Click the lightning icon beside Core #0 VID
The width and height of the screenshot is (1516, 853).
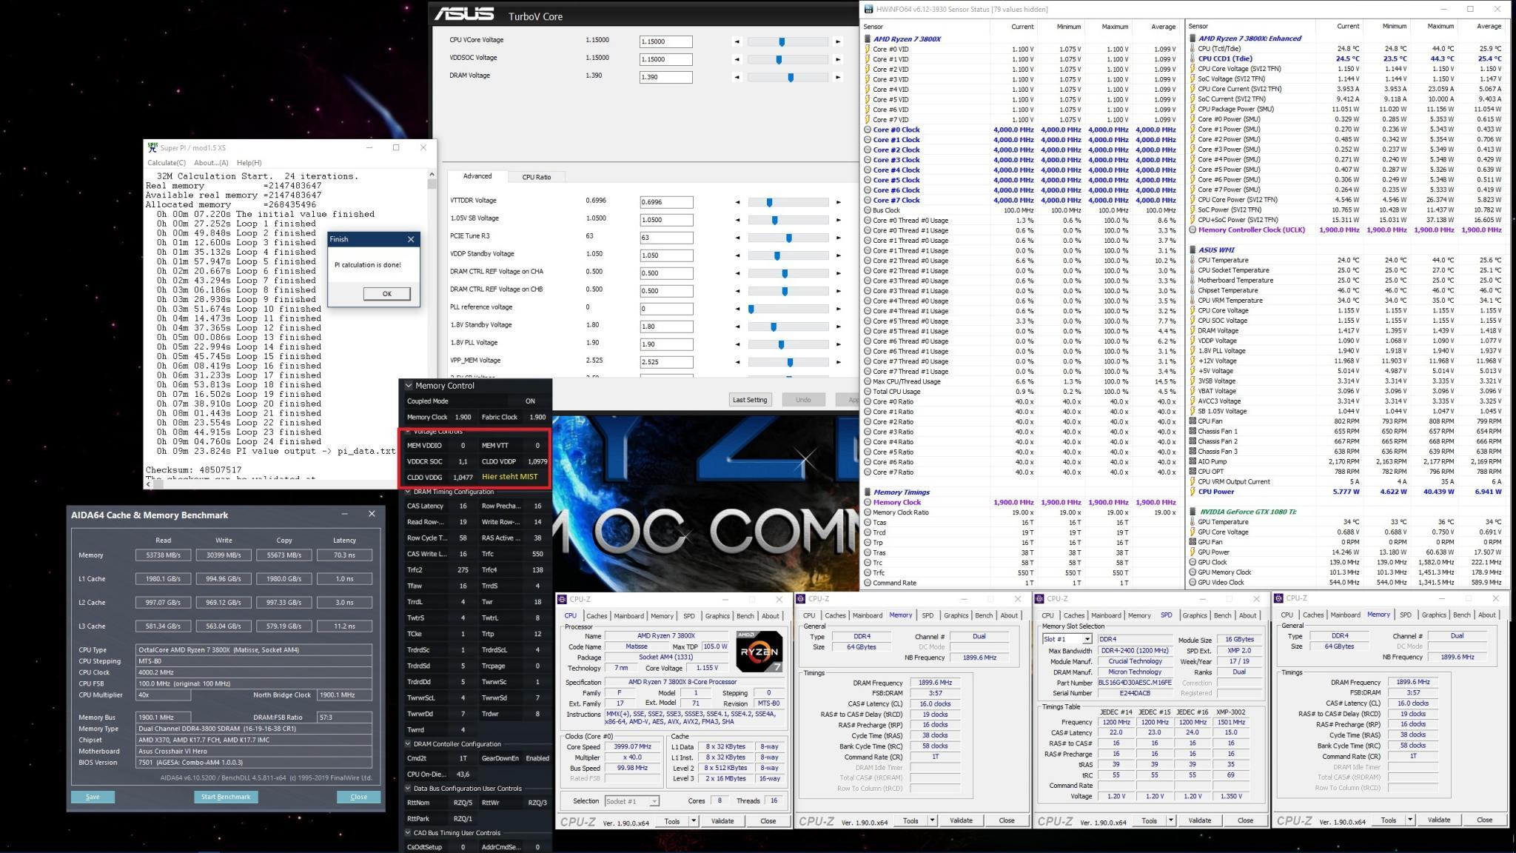(x=867, y=49)
